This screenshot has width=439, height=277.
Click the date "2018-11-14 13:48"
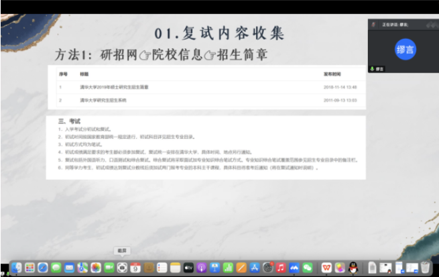point(340,87)
